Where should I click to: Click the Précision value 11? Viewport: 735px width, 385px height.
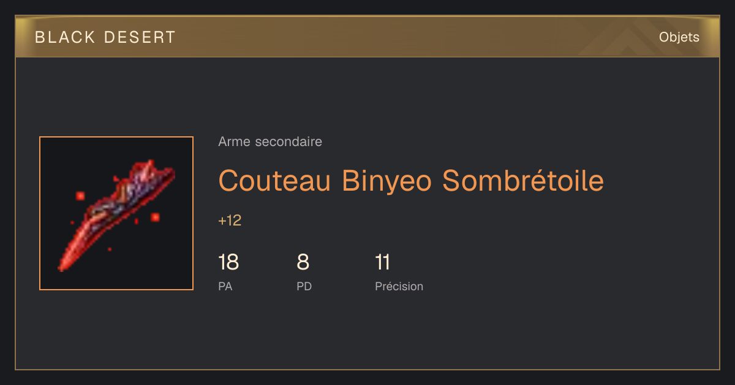click(x=382, y=263)
